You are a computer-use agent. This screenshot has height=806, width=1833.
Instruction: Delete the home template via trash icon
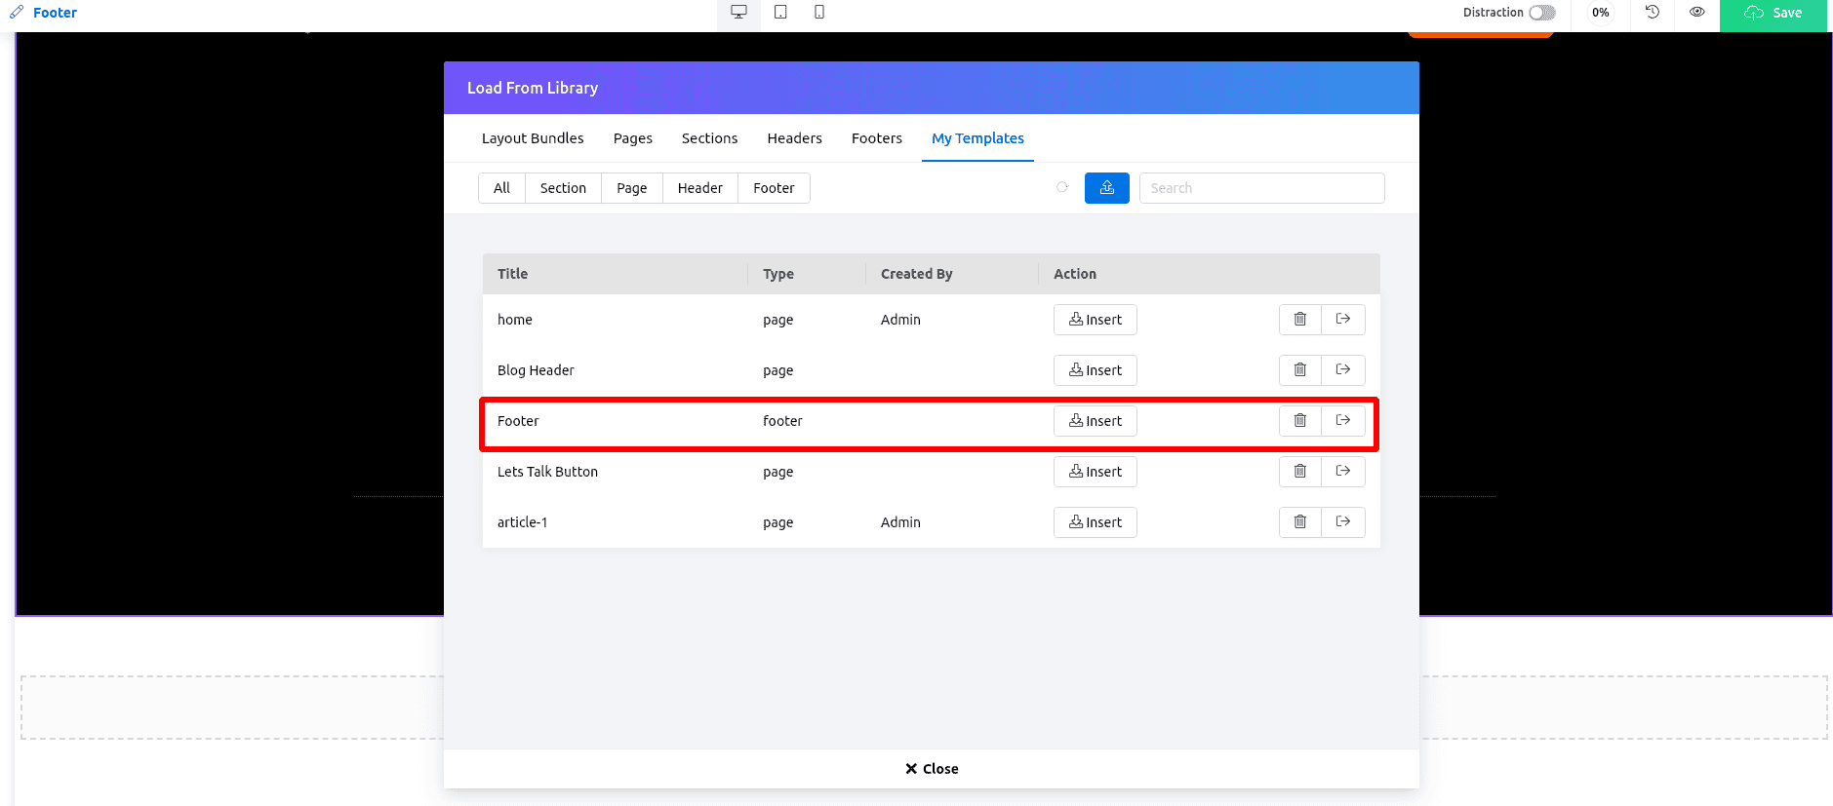coord(1300,320)
